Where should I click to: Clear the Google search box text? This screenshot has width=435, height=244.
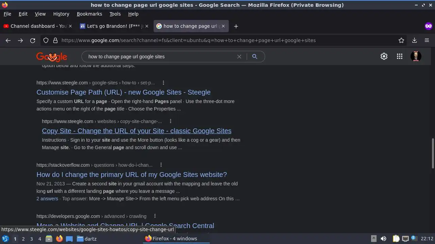point(239,57)
